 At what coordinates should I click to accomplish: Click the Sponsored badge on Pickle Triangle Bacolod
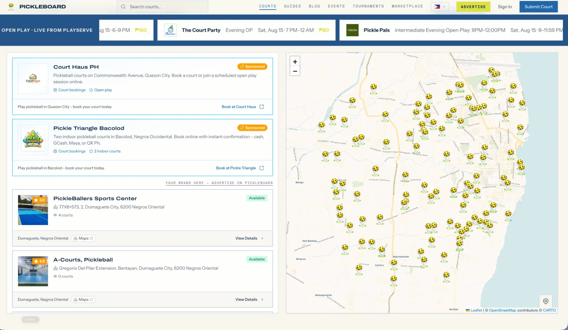click(252, 128)
